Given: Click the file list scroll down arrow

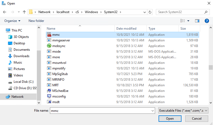Looking at the screenshot, I should (x=211, y=103).
